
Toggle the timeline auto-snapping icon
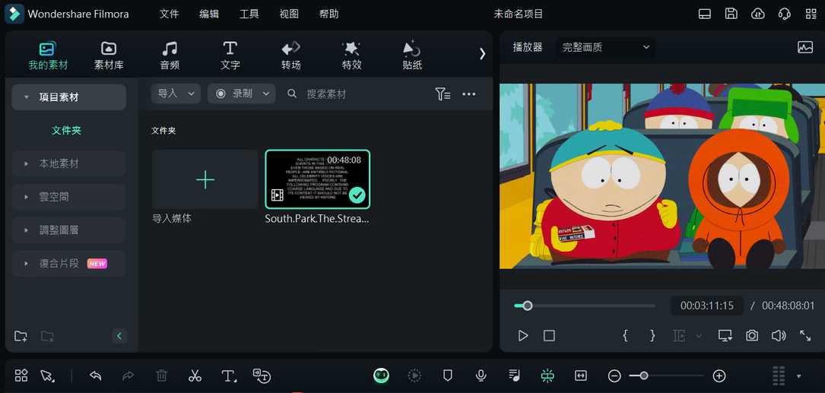tap(547, 376)
